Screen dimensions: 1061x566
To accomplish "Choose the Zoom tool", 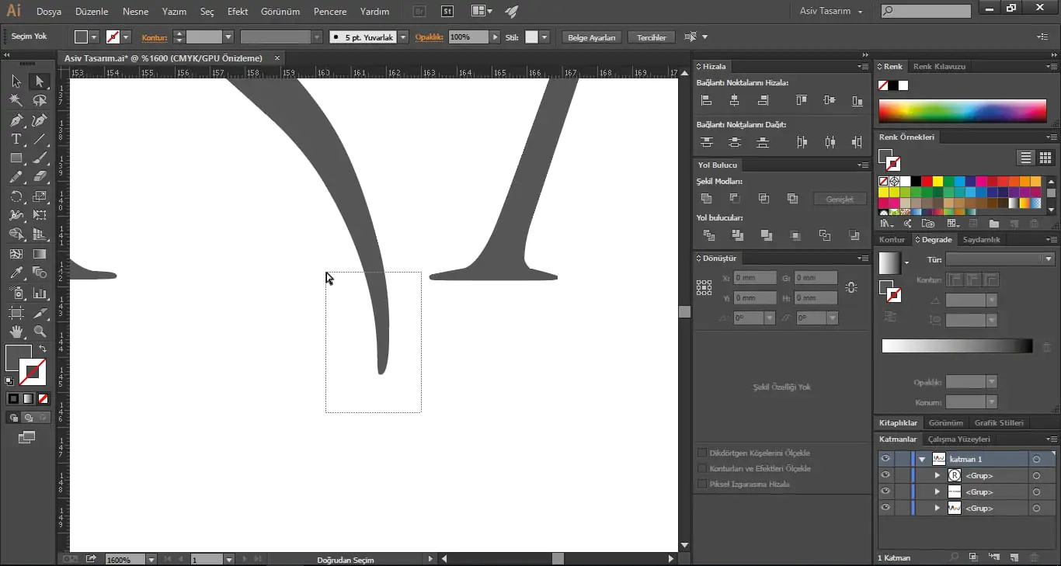I will (x=40, y=332).
